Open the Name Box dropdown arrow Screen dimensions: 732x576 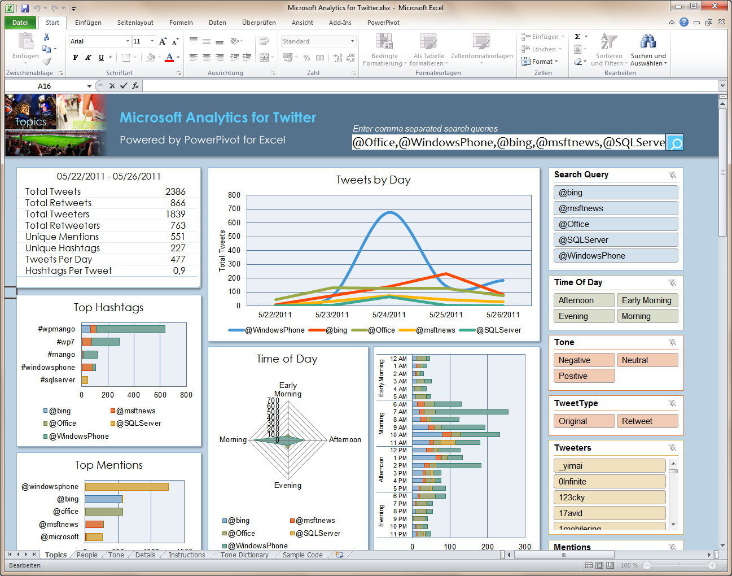tap(89, 86)
